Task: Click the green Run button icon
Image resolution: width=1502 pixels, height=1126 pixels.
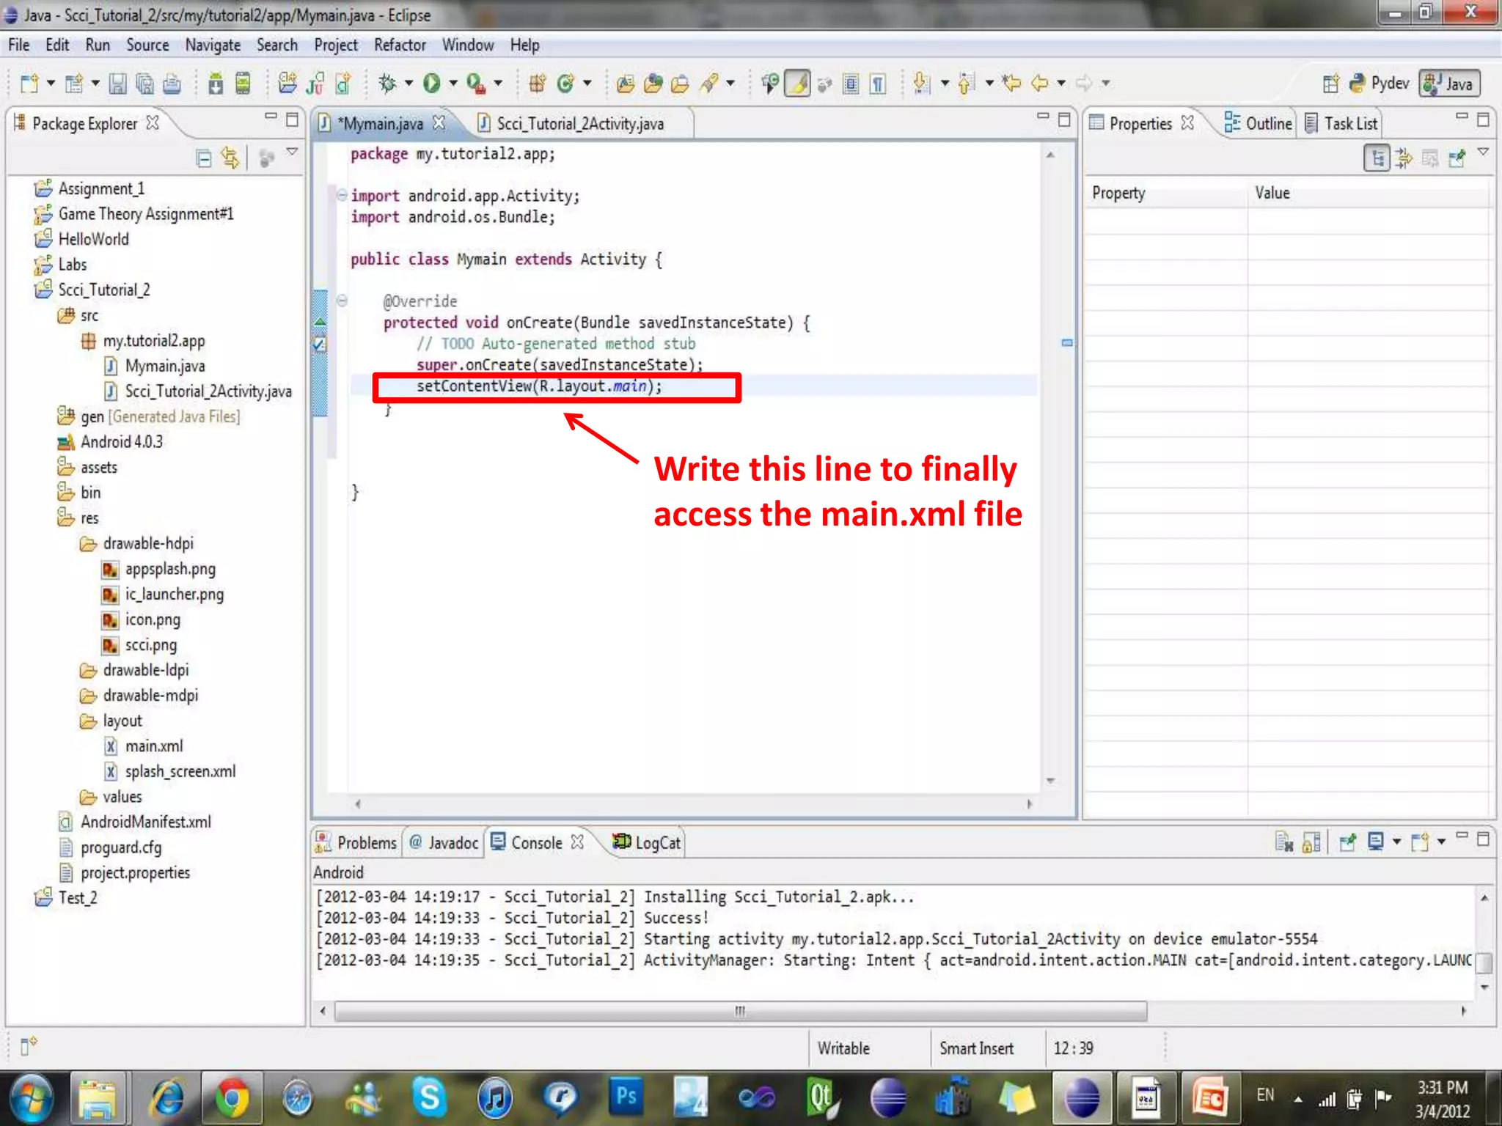Action: 432,84
